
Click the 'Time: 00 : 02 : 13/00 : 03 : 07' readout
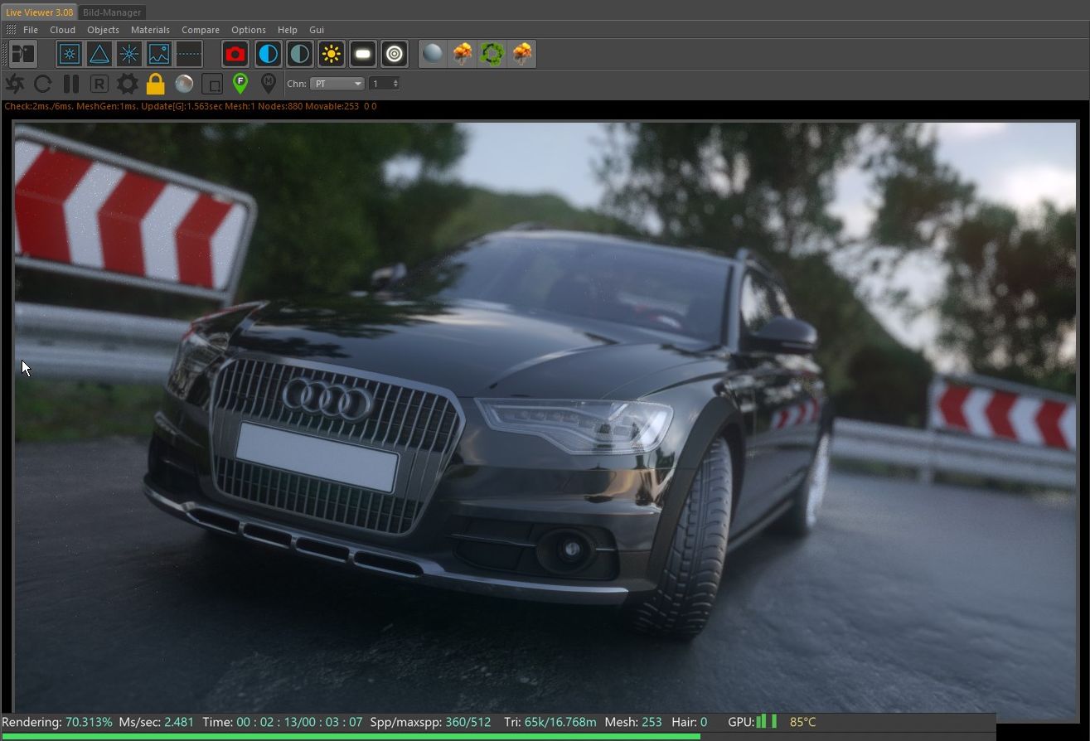coord(283,722)
